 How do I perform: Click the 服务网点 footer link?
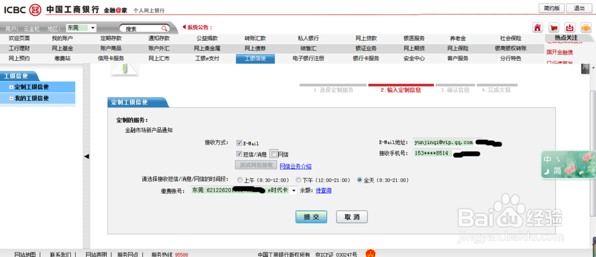pos(128,255)
